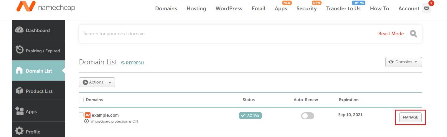The height and width of the screenshot is (137, 447).
Task: Open the Domains view filter dropdown
Action: (403, 62)
